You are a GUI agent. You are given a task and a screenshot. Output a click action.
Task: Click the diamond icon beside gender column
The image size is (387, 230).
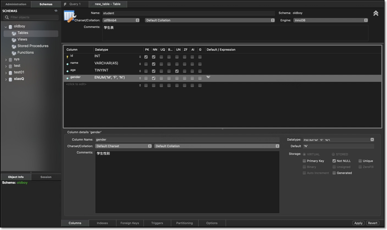click(x=68, y=78)
